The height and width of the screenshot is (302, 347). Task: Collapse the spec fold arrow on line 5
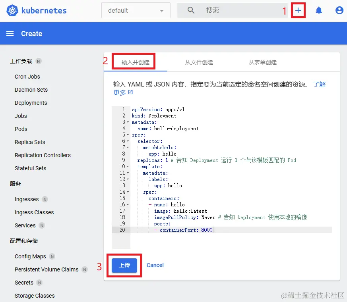point(128,135)
